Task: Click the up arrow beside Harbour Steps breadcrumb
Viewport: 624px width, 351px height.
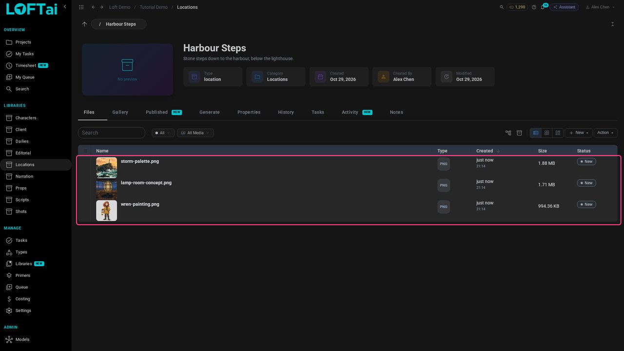Action: pyautogui.click(x=84, y=24)
